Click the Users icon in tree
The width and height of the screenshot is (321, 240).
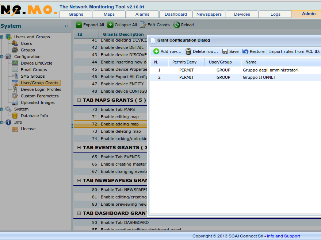tap(15, 43)
